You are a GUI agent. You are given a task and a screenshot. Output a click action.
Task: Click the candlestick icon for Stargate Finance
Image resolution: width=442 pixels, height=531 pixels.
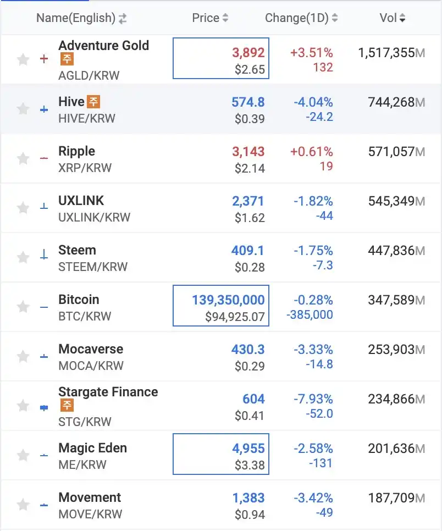[x=44, y=408]
